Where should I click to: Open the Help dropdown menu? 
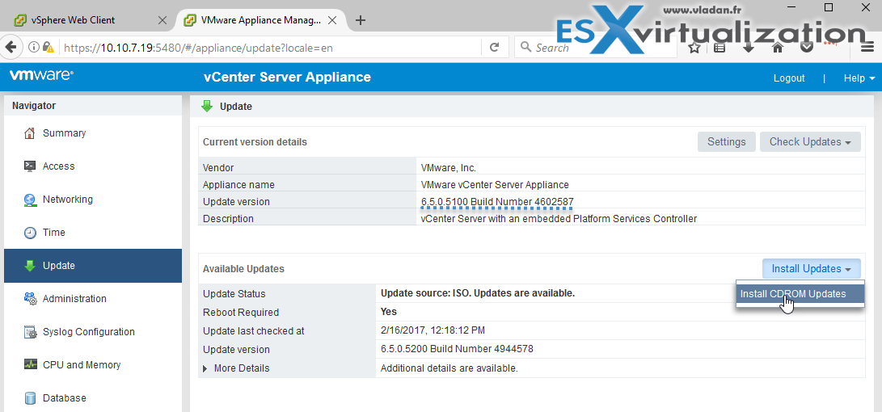[x=859, y=78]
